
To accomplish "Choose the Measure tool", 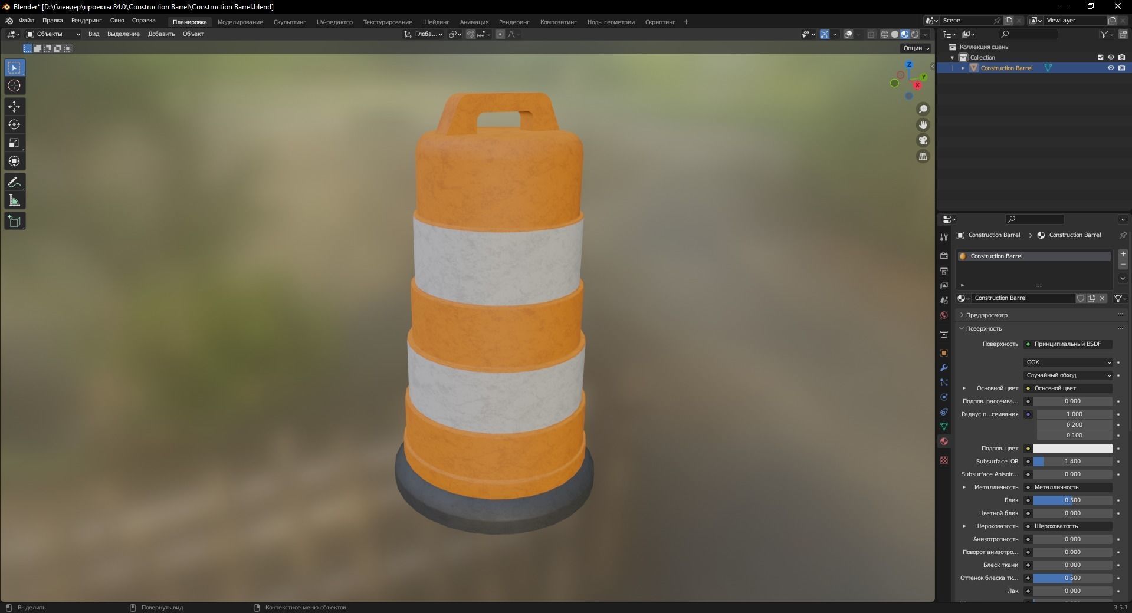I will coord(14,200).
